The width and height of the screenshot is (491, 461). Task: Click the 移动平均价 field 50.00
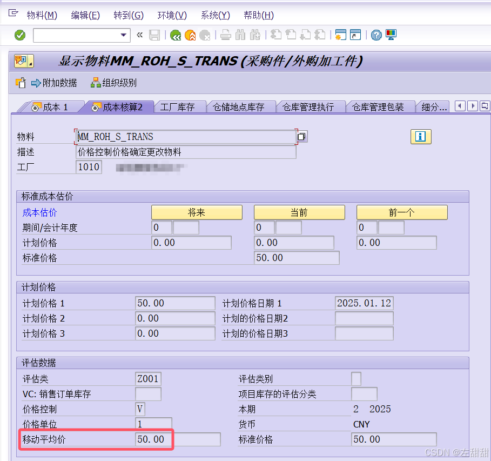pyautogui.click(x=178, y=439)
